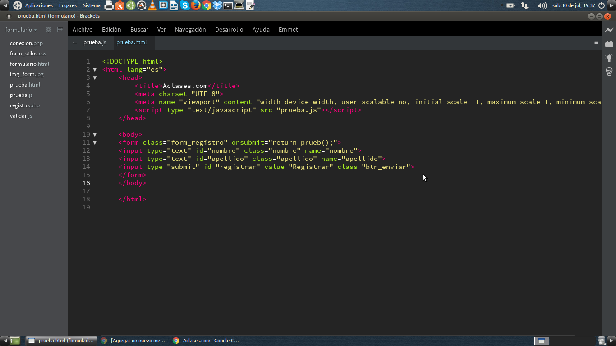This screenshot has width=616, height=346.
Task: Open the Extension Manager brick icon
Action: click(609, 44)
